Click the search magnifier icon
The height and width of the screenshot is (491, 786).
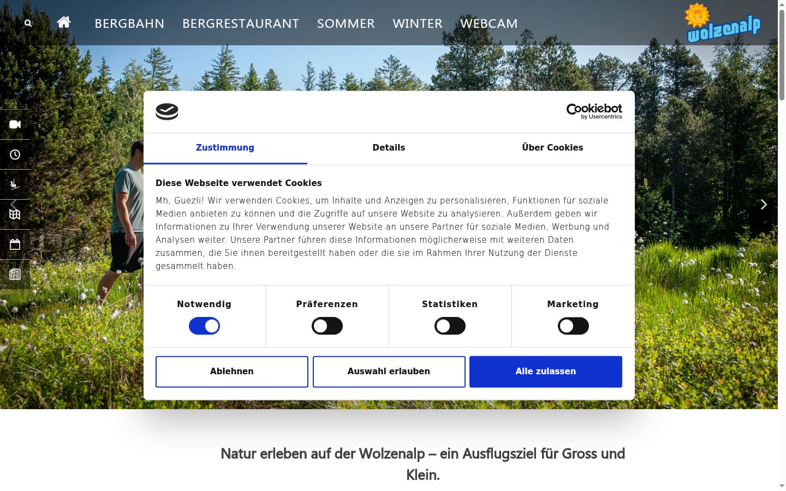point(28,23)
